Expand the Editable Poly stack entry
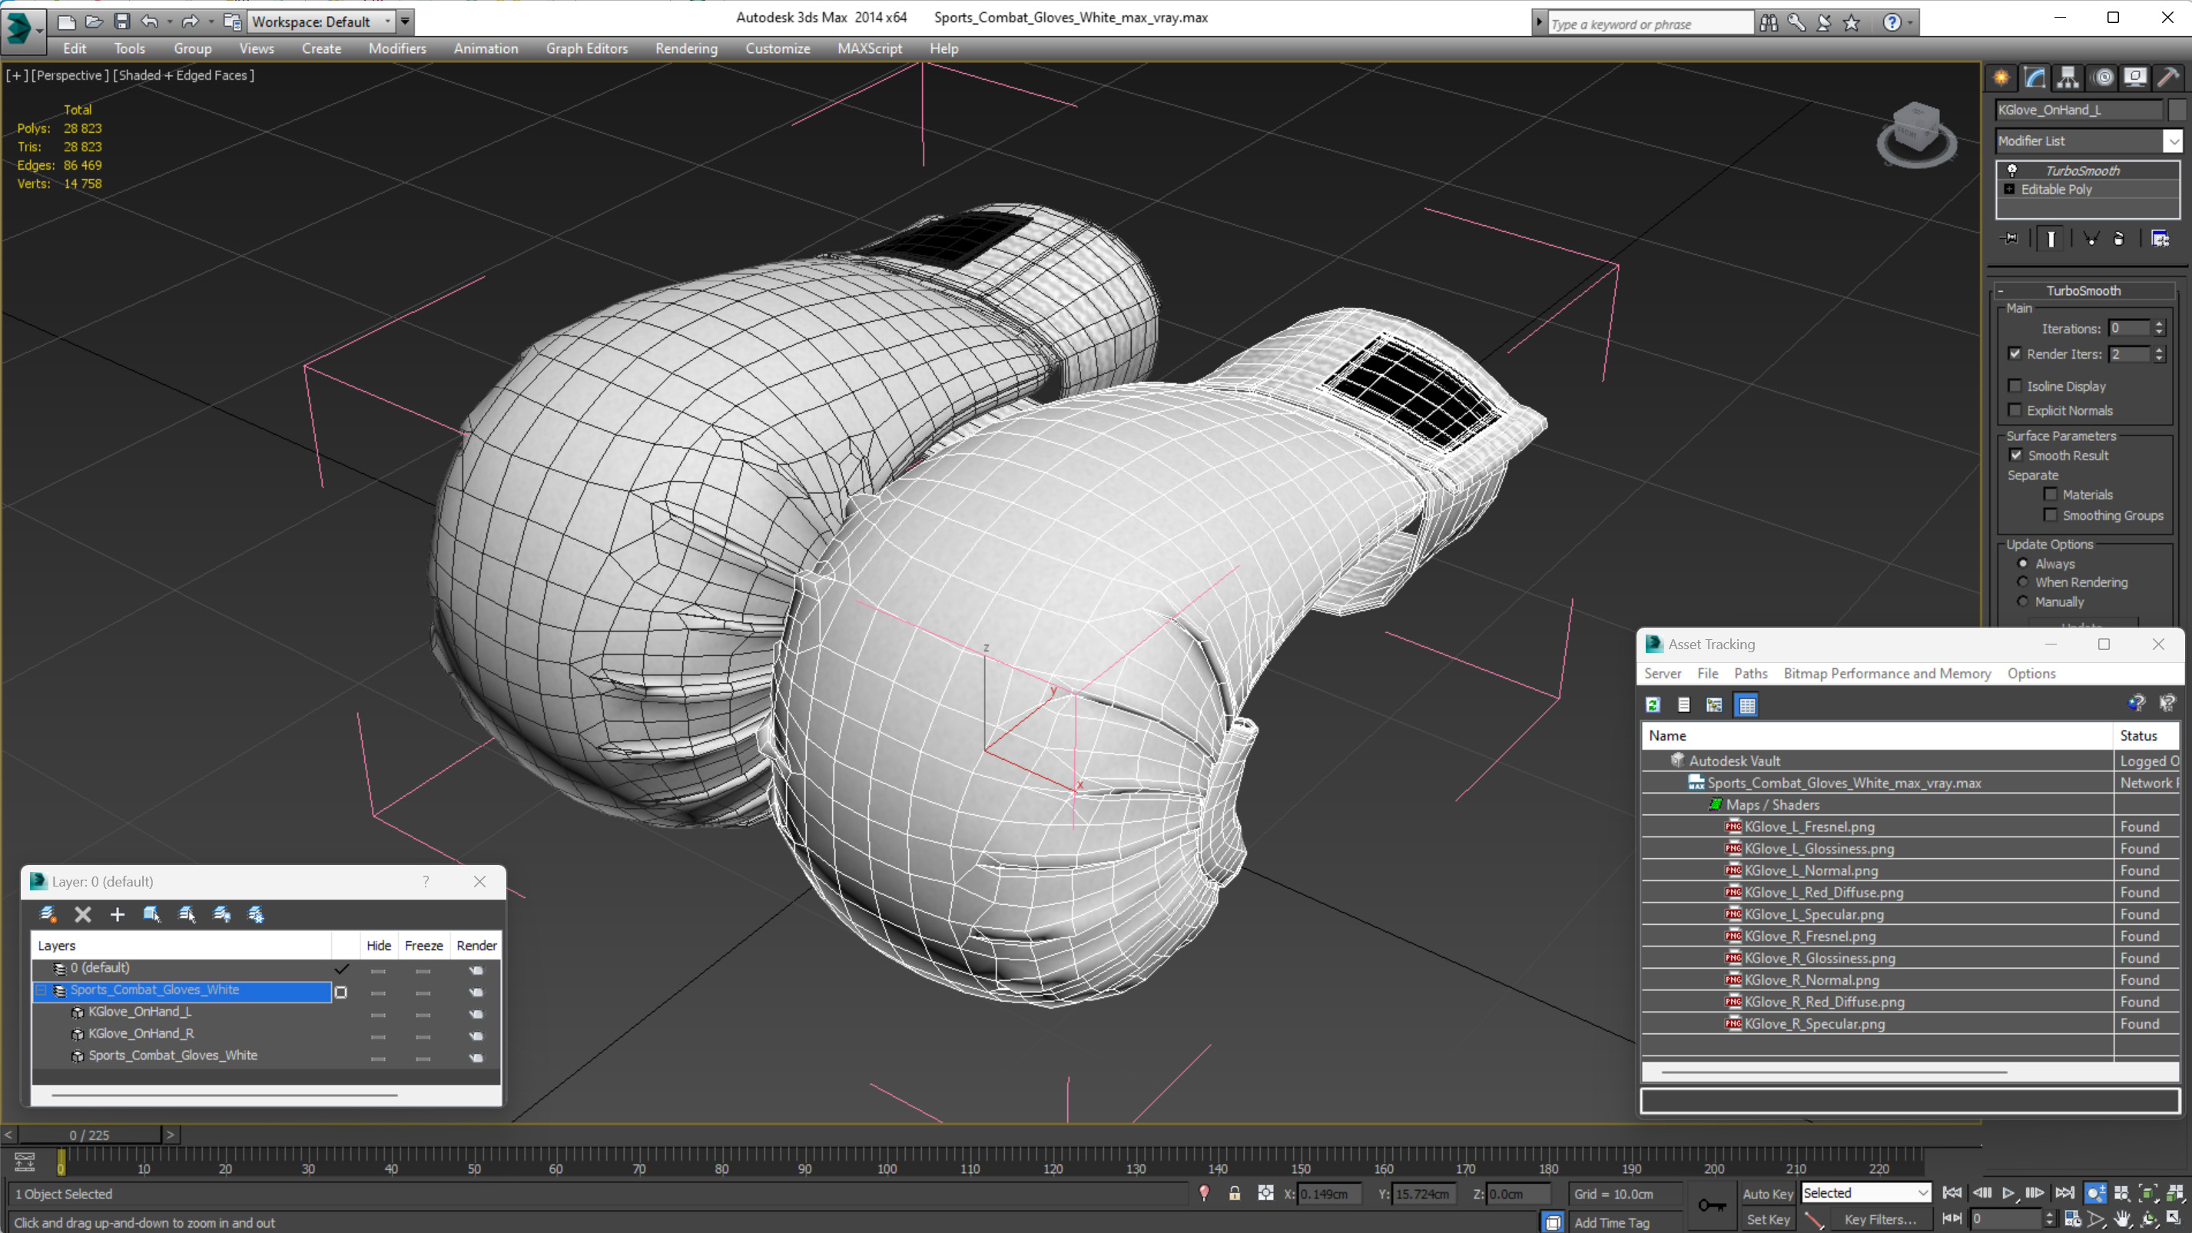2192x1233 pixels. [2010, 189]
